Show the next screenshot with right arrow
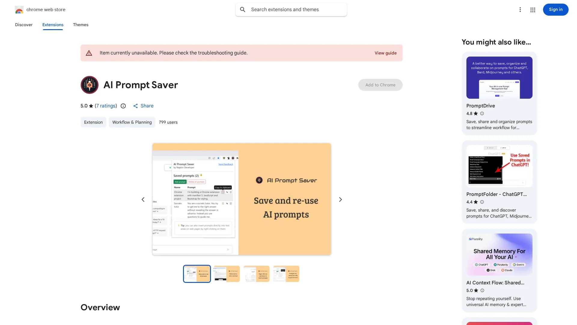This screenshot has width=577, height=325. pyautogui.click(x=340, y=200)
